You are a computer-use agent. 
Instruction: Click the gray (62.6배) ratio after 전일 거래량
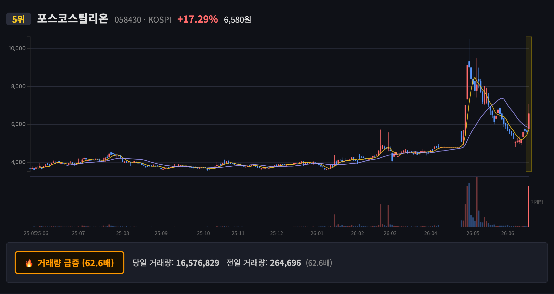click(x=319, y=263)
